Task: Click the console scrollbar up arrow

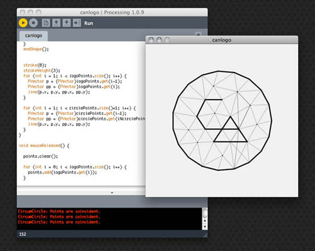Action: (x=205, y=221)
